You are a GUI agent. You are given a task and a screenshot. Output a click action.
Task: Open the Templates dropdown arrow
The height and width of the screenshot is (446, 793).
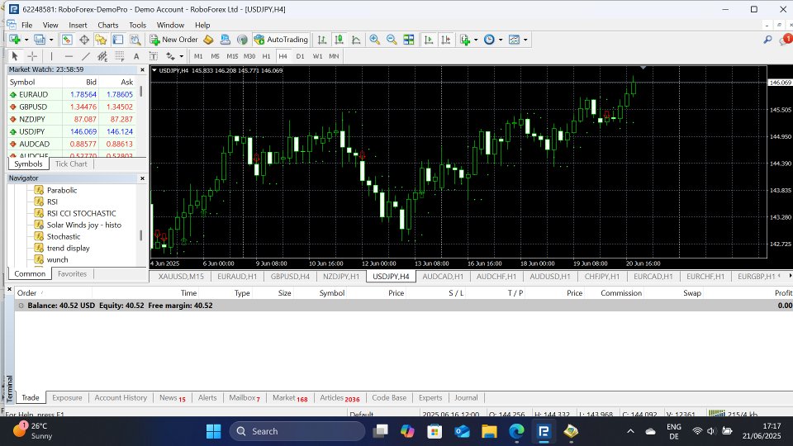[x=525, y=40]
